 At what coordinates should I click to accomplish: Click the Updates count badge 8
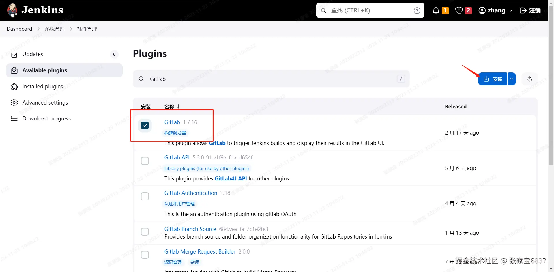click(114, 54)
